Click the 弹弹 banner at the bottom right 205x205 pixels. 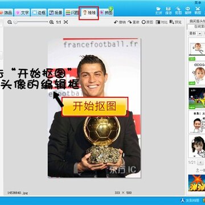point(196,183)
